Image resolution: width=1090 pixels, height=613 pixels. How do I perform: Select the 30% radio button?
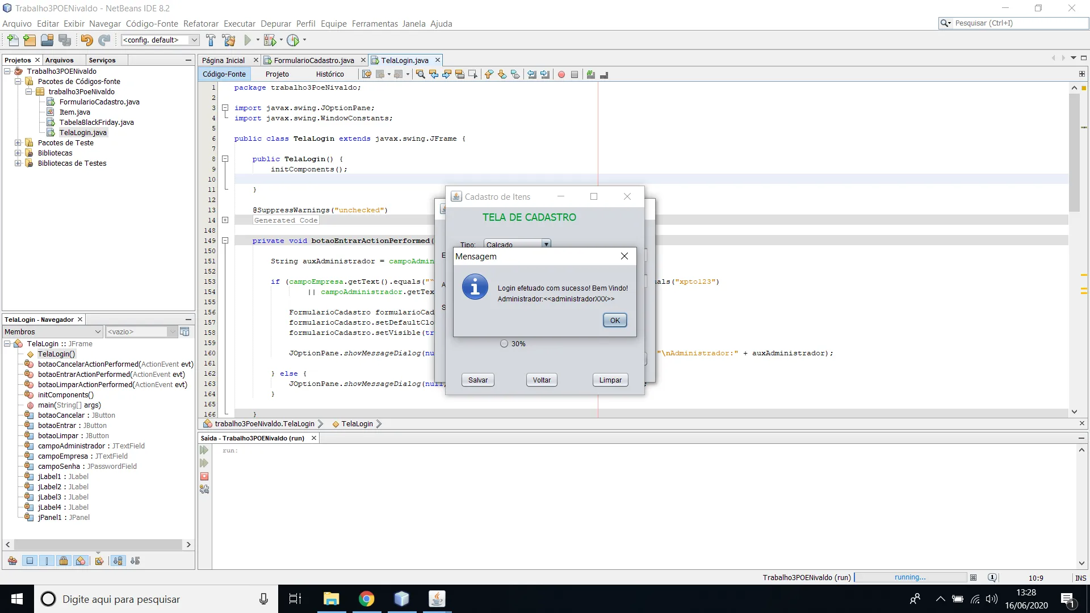504,343
